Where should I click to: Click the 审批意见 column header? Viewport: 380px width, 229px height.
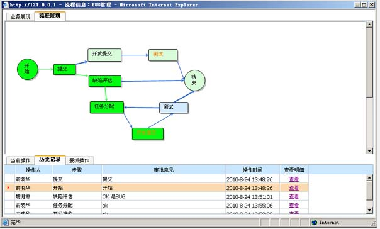point(164,170)
